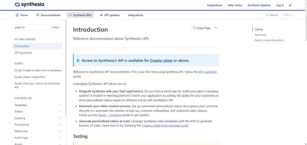307x145 pixels.
Task: Open the Zapier - Synthesia link
Action: click(110, 115)
